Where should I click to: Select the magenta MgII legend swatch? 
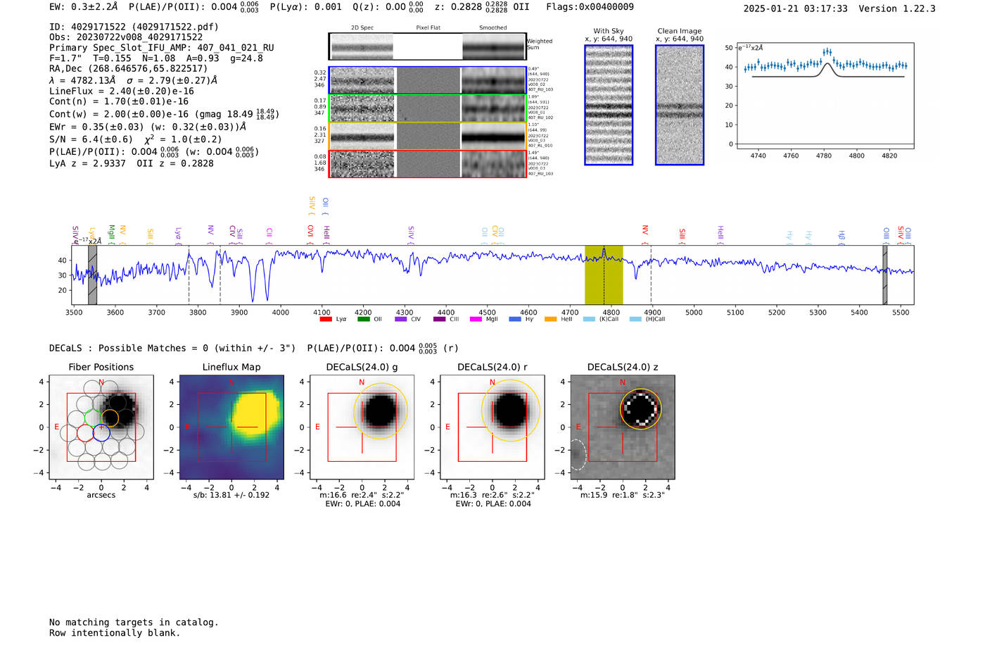pos(476,320)
